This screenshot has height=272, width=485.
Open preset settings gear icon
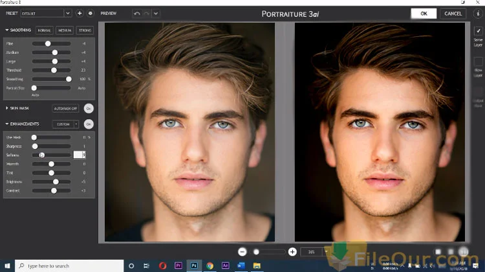91,14
